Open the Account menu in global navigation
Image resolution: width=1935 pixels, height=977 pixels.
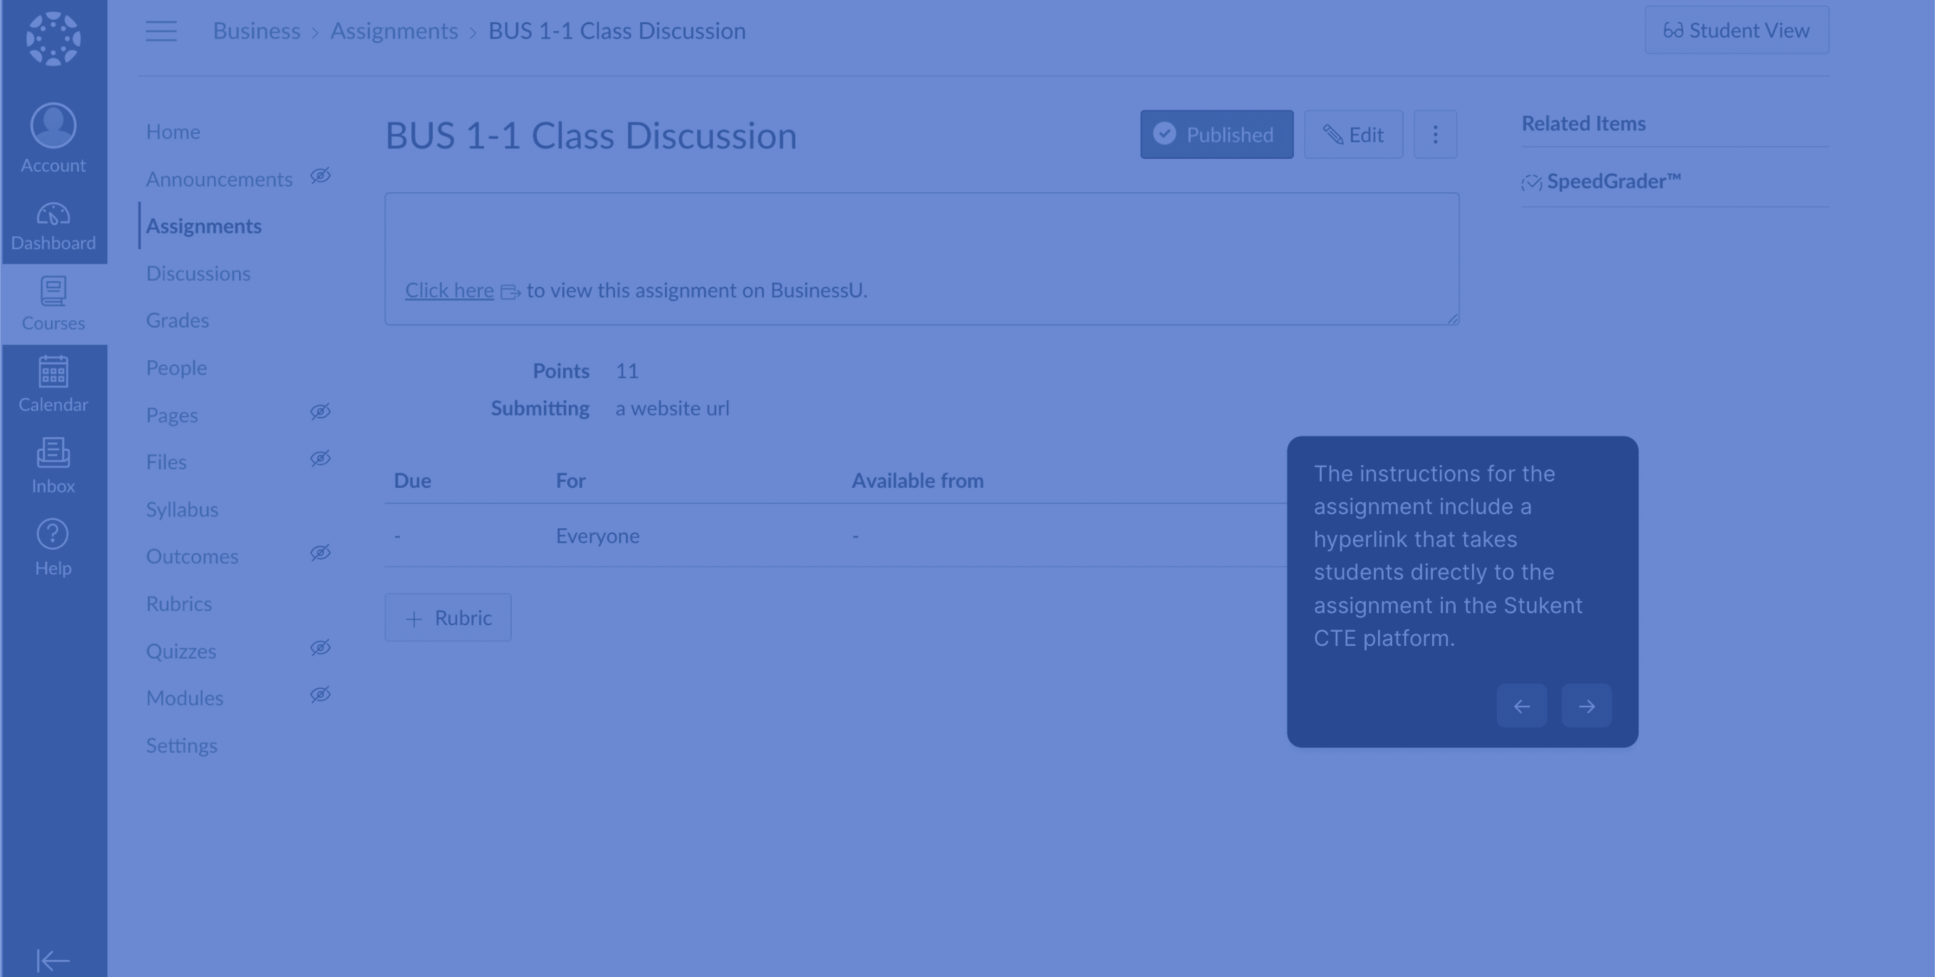pyautogui.click(x=53, y=138)
